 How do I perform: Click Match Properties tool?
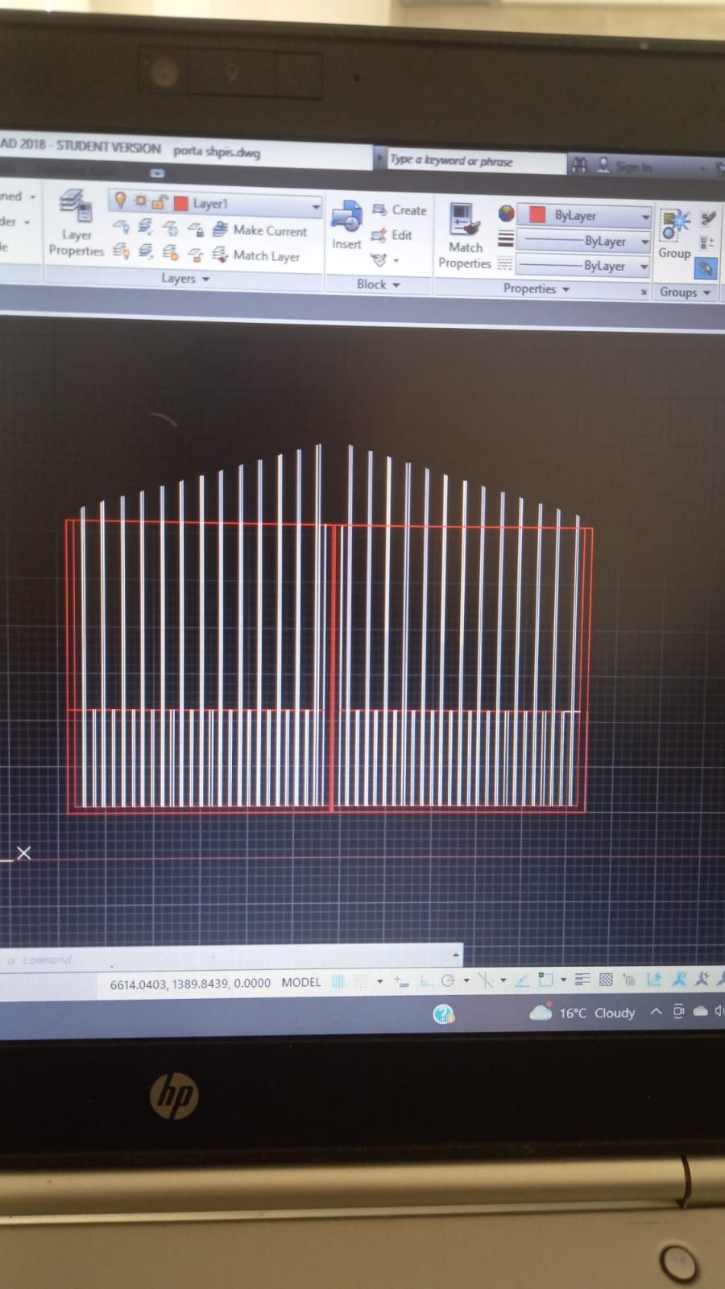click(464, 236)
